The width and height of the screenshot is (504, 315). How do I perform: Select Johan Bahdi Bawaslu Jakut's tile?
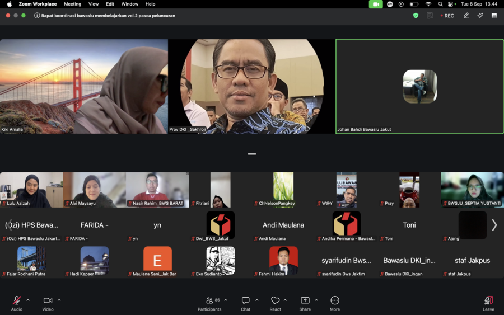[420, 86]
